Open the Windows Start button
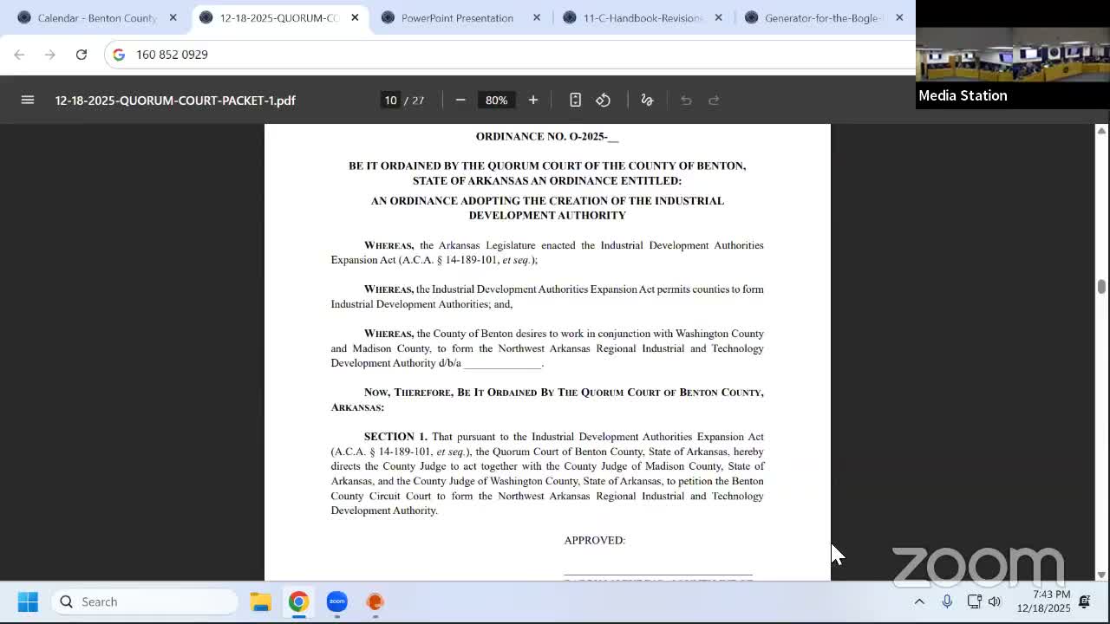Screen dimensions: 1110x624 click(x=28, y=601)
